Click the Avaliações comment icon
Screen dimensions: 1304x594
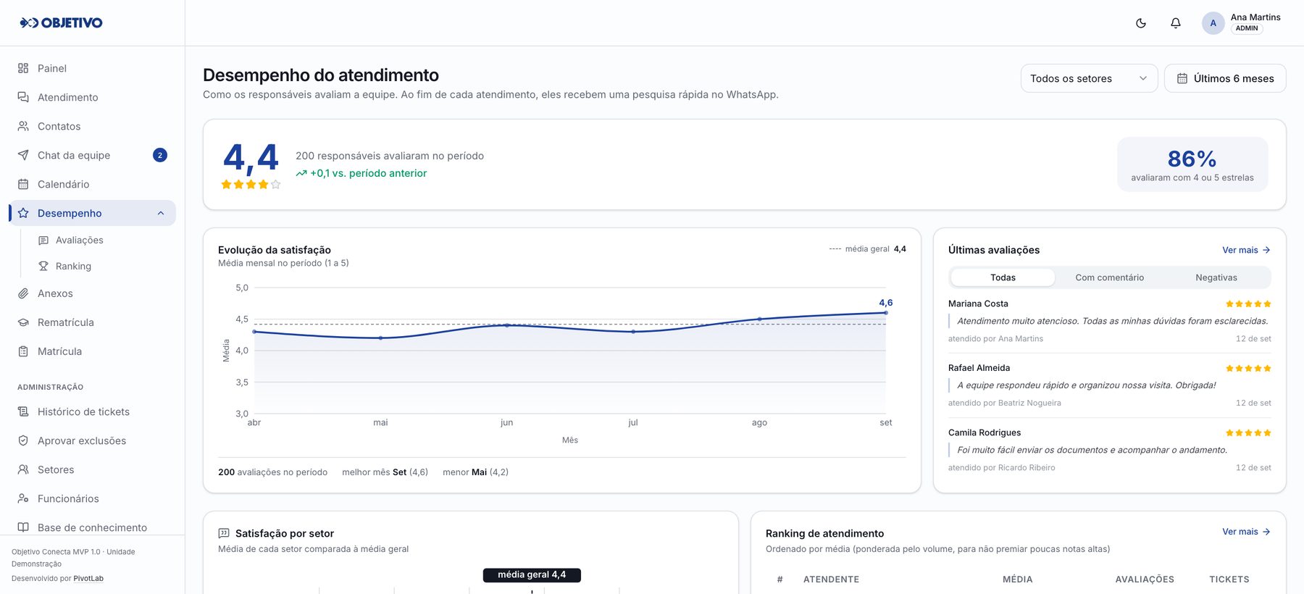[43, 240]
